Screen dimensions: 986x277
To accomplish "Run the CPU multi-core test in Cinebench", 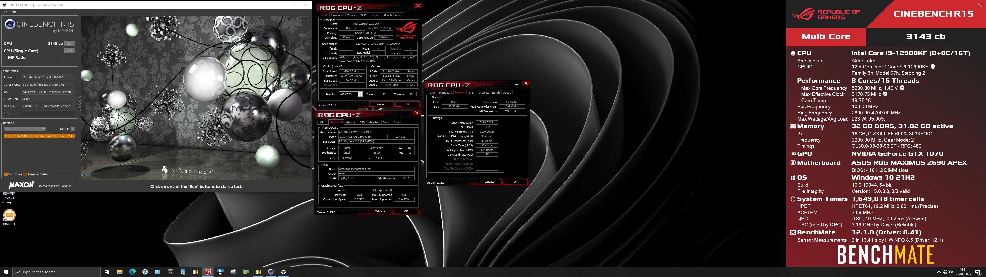I will tap(69, 44).
